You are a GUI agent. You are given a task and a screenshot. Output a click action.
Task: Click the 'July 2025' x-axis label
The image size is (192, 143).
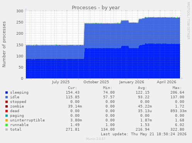click(x=61, y=82)
